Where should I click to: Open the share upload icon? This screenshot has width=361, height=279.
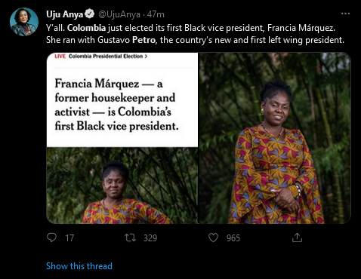pyautogui.click(x=297, y=238)
